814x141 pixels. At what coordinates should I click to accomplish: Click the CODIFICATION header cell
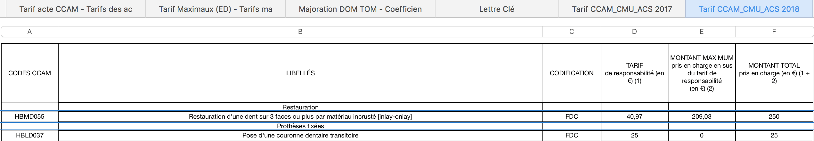coord(572,73)
